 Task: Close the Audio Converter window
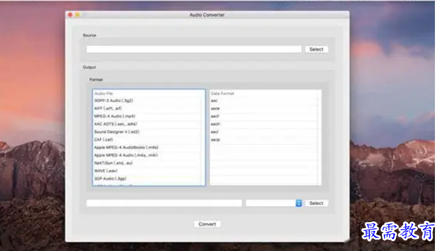70,15
